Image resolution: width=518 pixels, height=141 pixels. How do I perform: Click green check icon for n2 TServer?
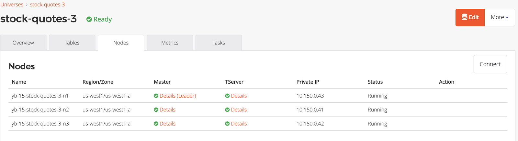coord(227,110)
